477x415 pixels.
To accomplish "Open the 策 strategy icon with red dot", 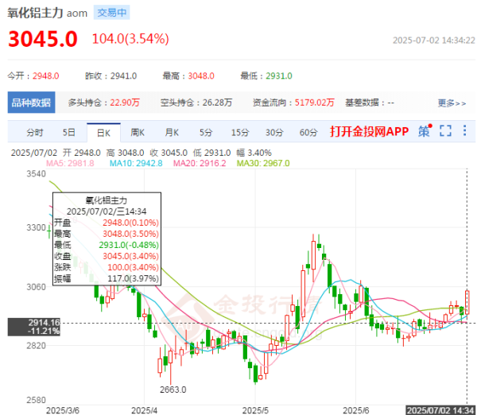I will [x=425, y=131].
